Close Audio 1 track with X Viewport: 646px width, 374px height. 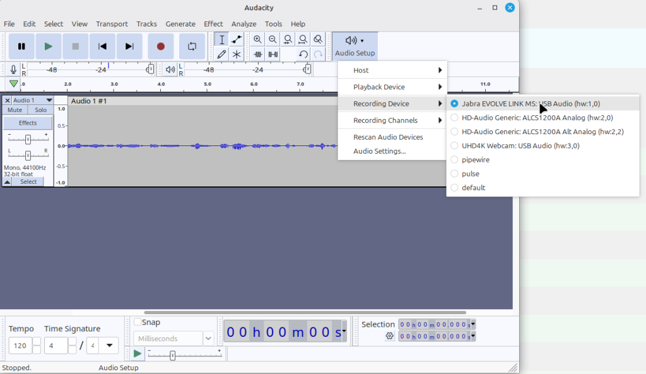click(x=7, y=100)
